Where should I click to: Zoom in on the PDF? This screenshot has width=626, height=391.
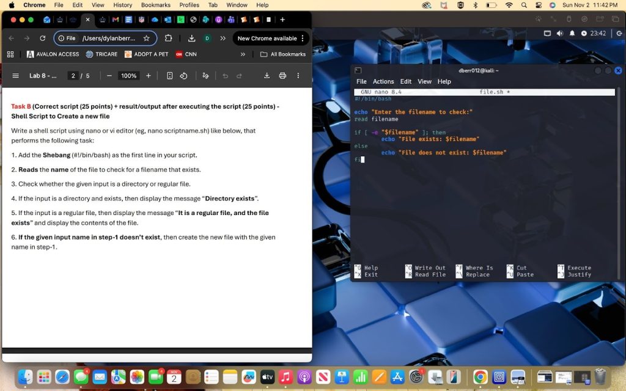pyautogui.click(x=149, y=76)
